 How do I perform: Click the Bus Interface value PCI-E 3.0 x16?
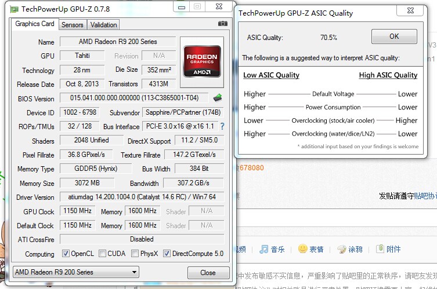180,126
